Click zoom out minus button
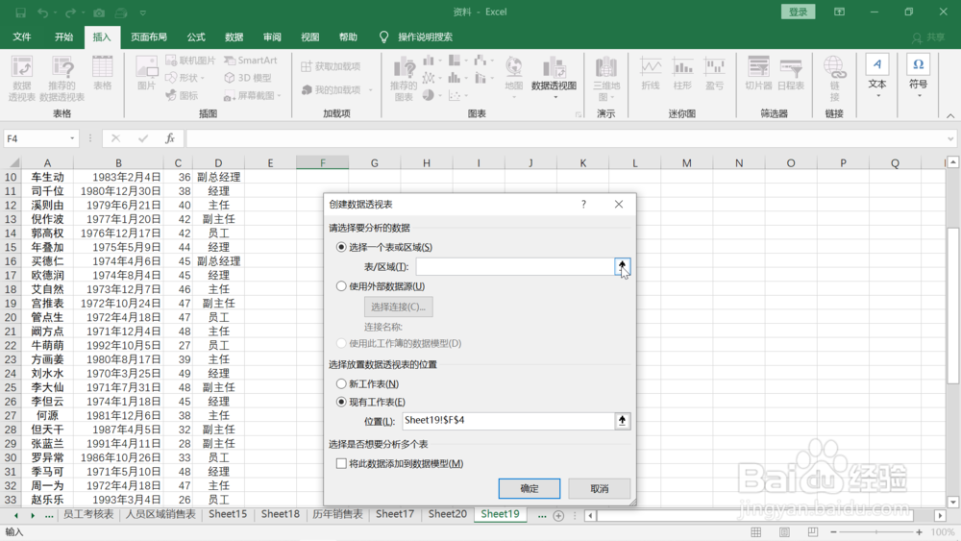 pyautogui.click(x=833, y=531)
